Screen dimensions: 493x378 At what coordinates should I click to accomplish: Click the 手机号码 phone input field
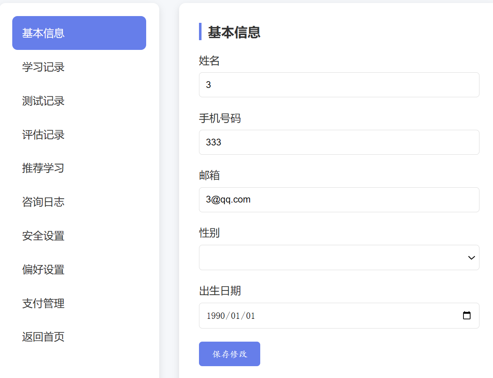click(338, 142)
